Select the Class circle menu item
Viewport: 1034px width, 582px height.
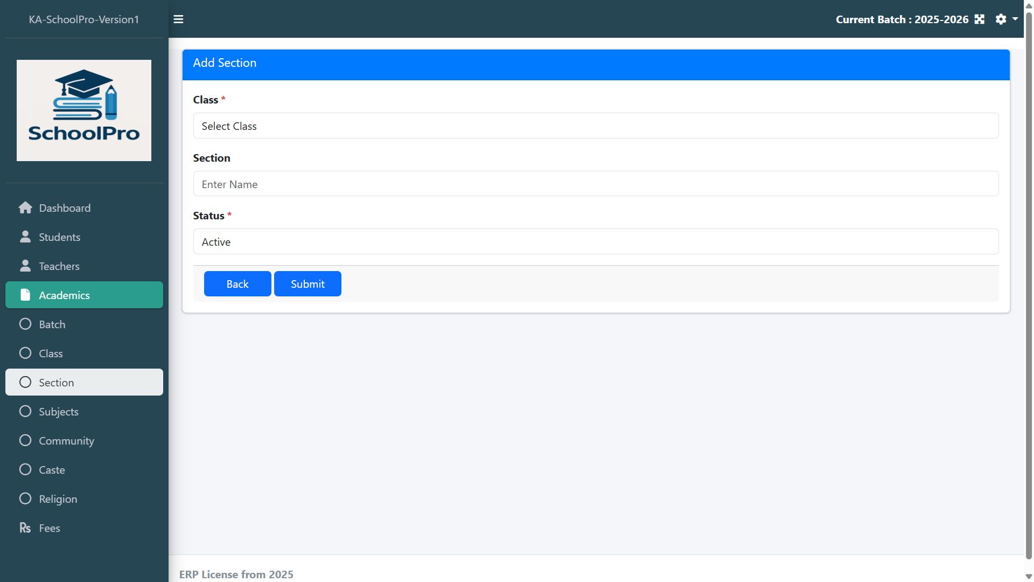click(x=51, y=354)
